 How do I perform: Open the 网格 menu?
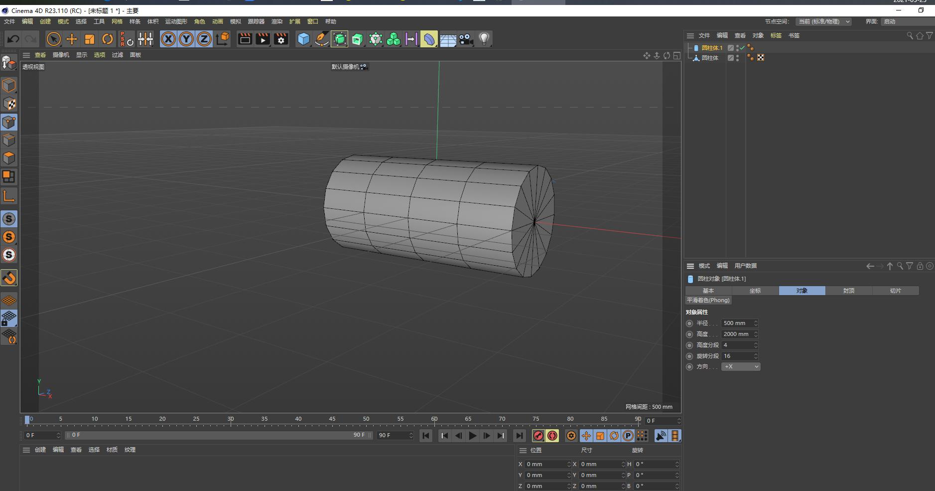(x=117, y=21)
